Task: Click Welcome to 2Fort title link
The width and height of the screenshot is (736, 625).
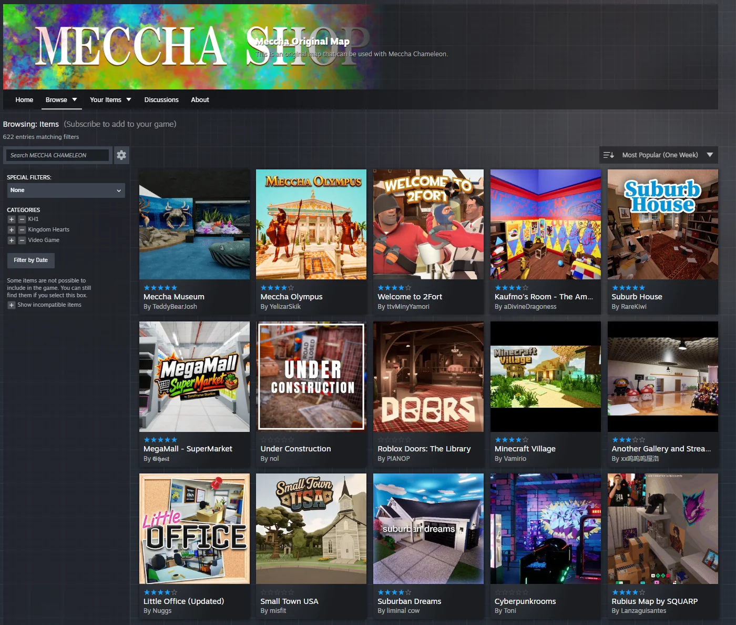Action: click(x=410, y=297)
